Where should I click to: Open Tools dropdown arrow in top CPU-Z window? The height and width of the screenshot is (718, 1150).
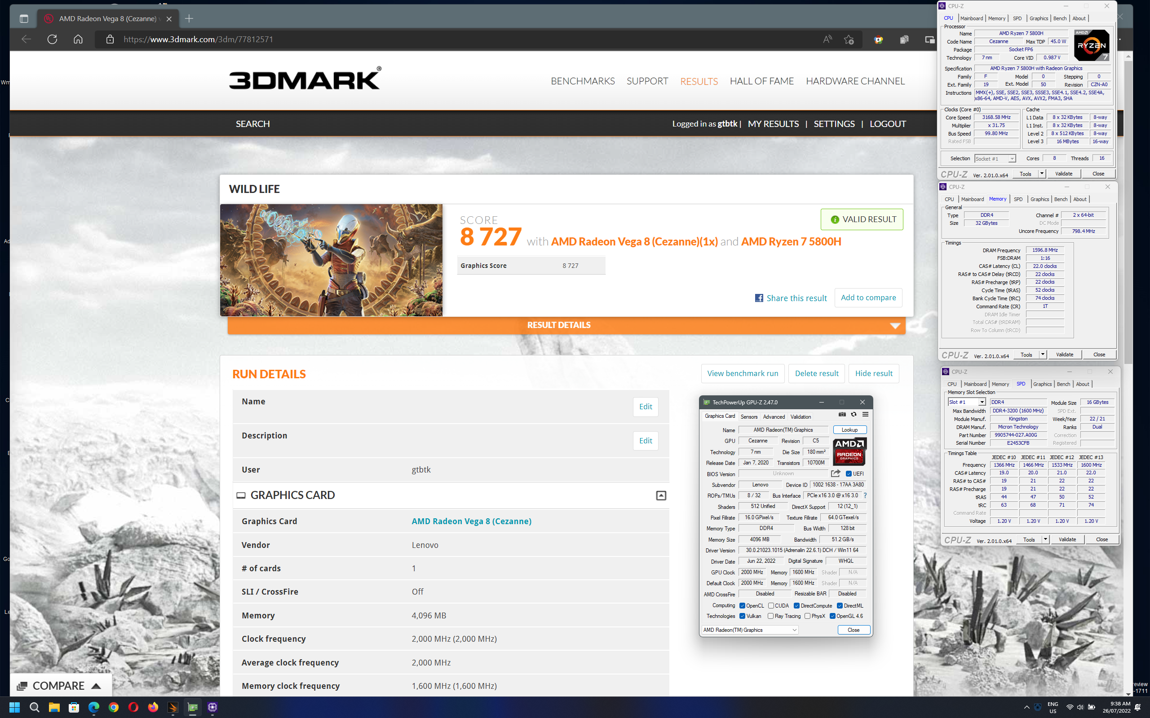(1042, 174)
